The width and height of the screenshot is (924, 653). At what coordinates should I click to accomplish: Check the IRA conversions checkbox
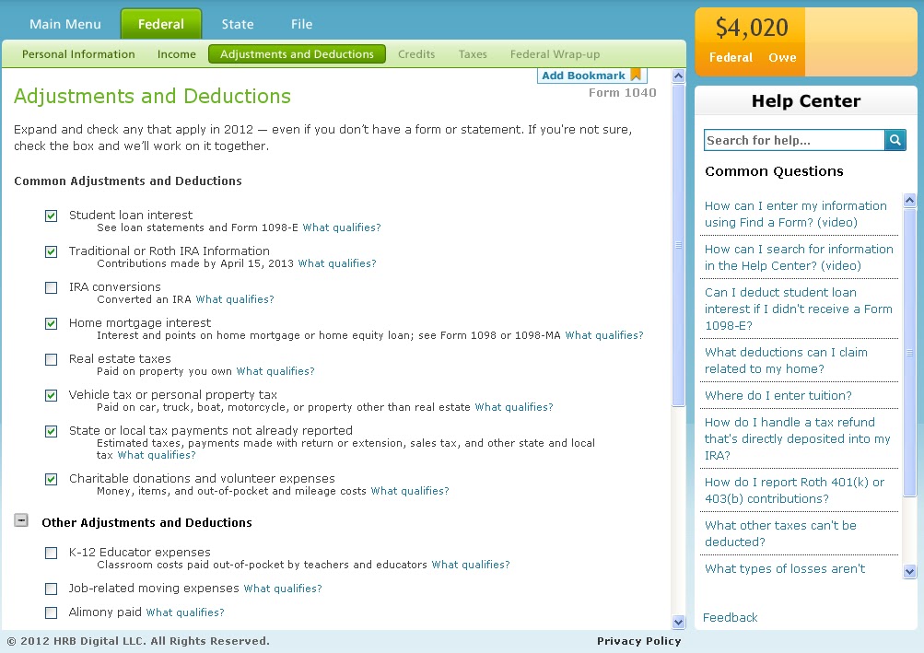tap(51, 287)
